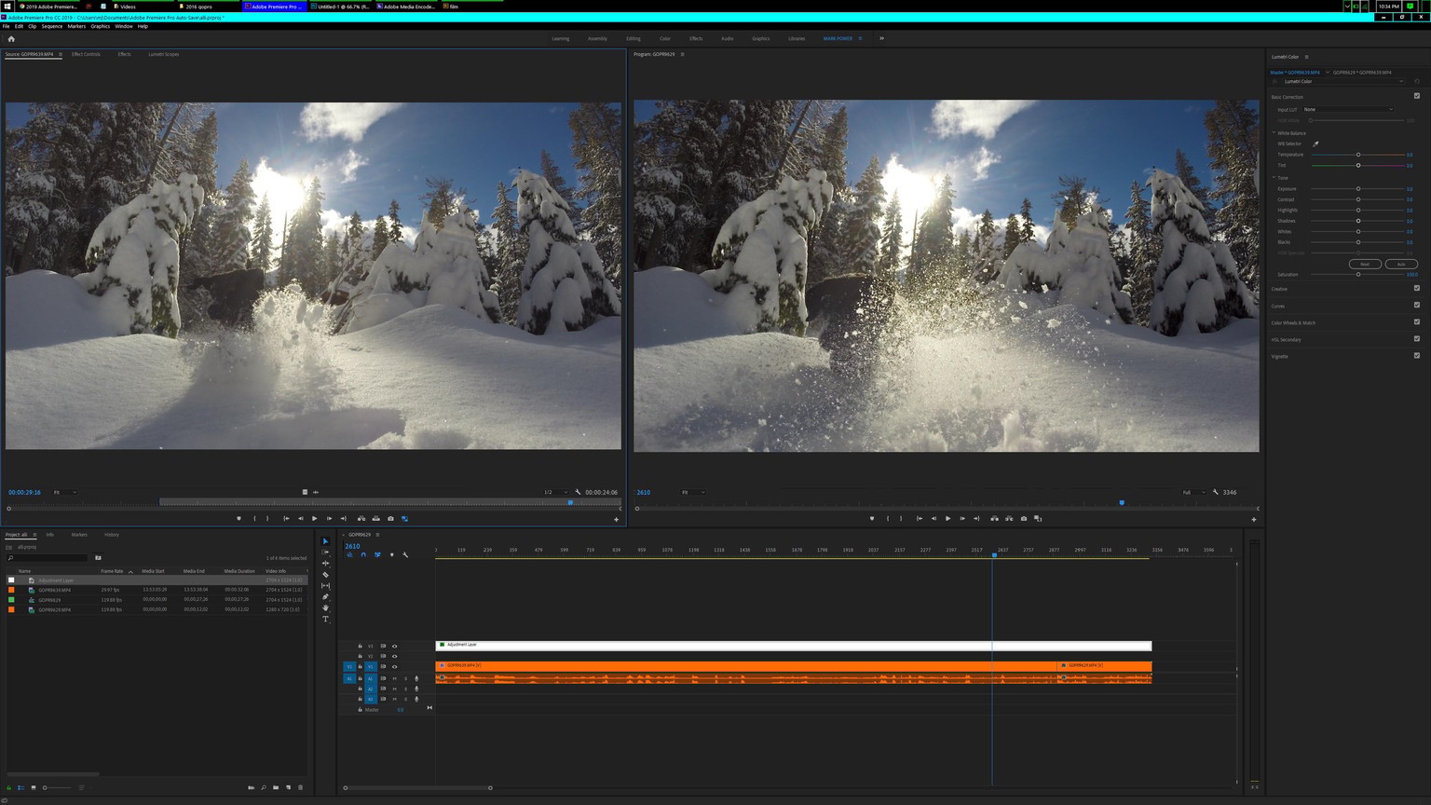Collapse the Tone section
1431x805 pixels.
(1274, 178)
